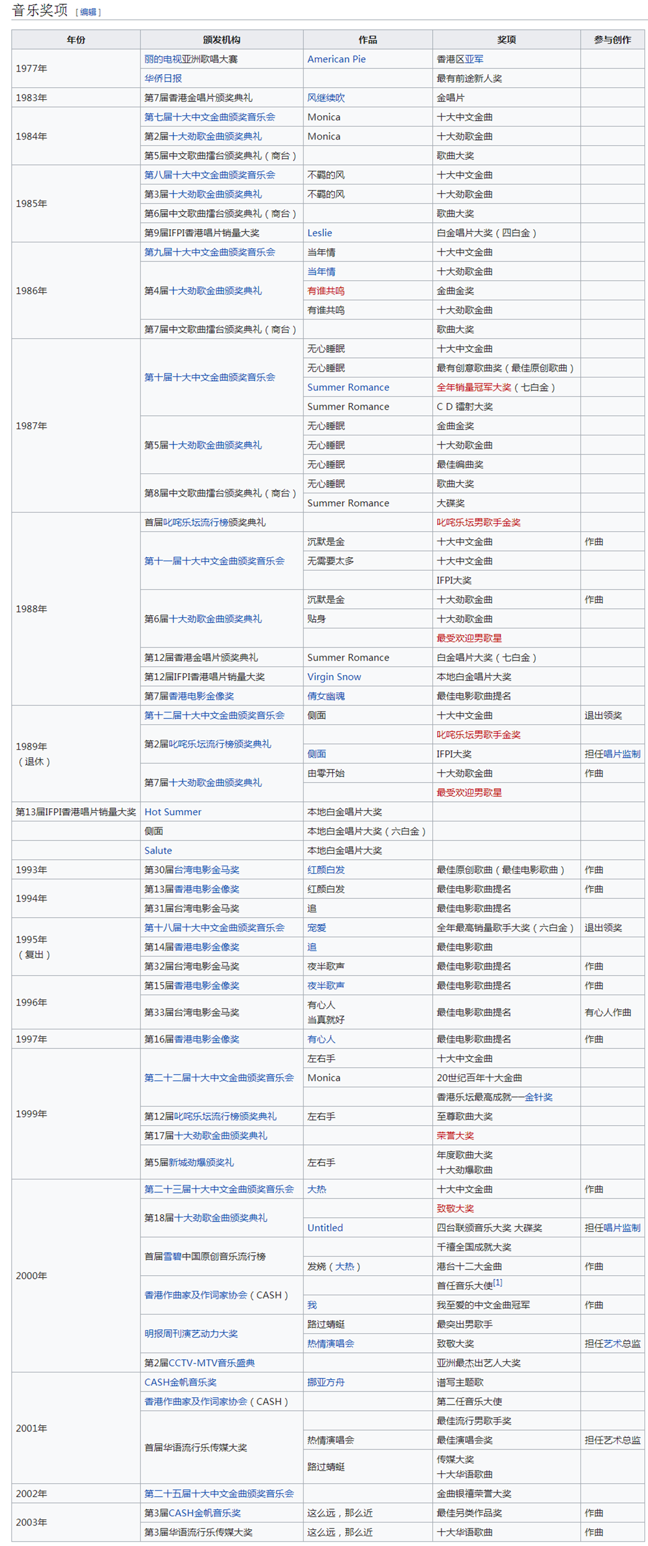Open the 明报周刊演艺动力大奖 link
This screenshot has width=648, height=1546.
click(191, 1334)
